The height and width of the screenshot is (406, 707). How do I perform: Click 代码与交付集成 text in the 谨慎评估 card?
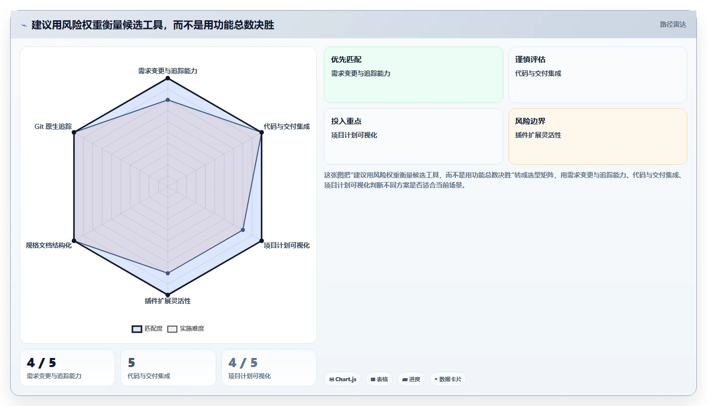(538, 73)
